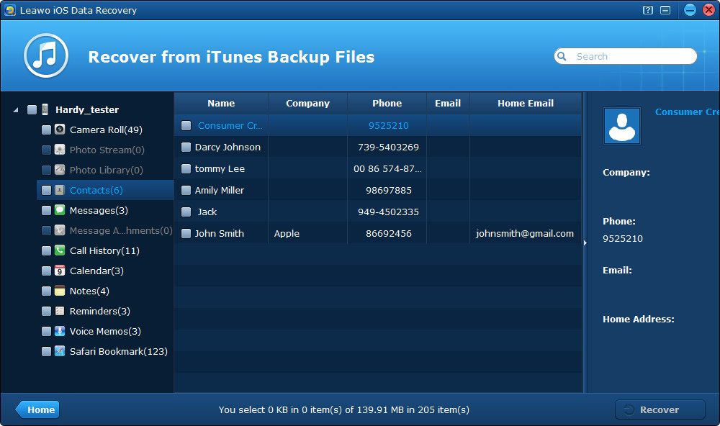Tick the checkbox for John Smith

click(x=186, y=233)
